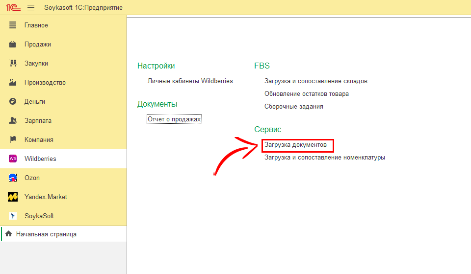This screenshot has height=274, width=471.
Task: Switch to Начальная страница tab
Action: pyautogui.click(x=46, y=234)
